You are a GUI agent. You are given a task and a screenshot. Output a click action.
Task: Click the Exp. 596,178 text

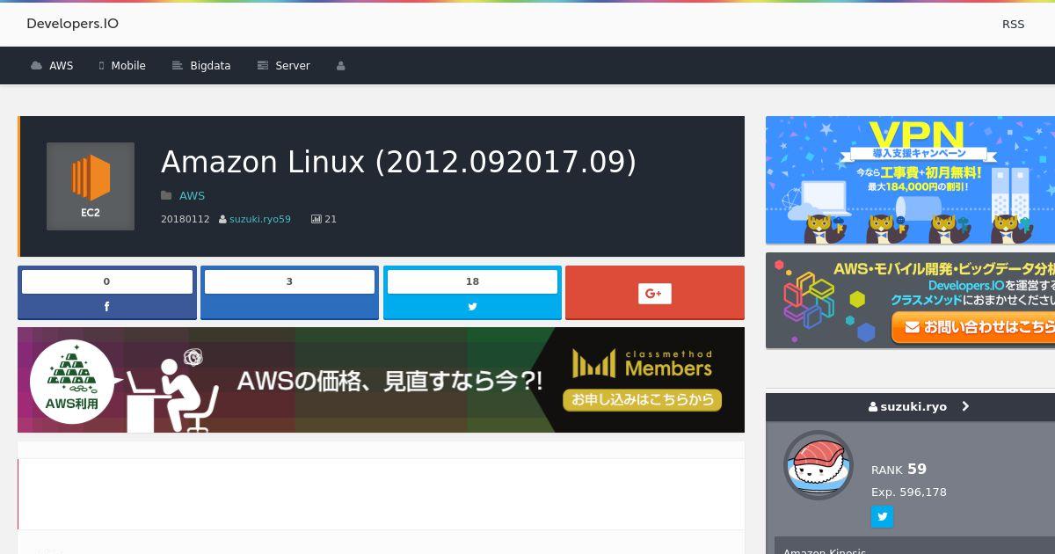point(909,492)
